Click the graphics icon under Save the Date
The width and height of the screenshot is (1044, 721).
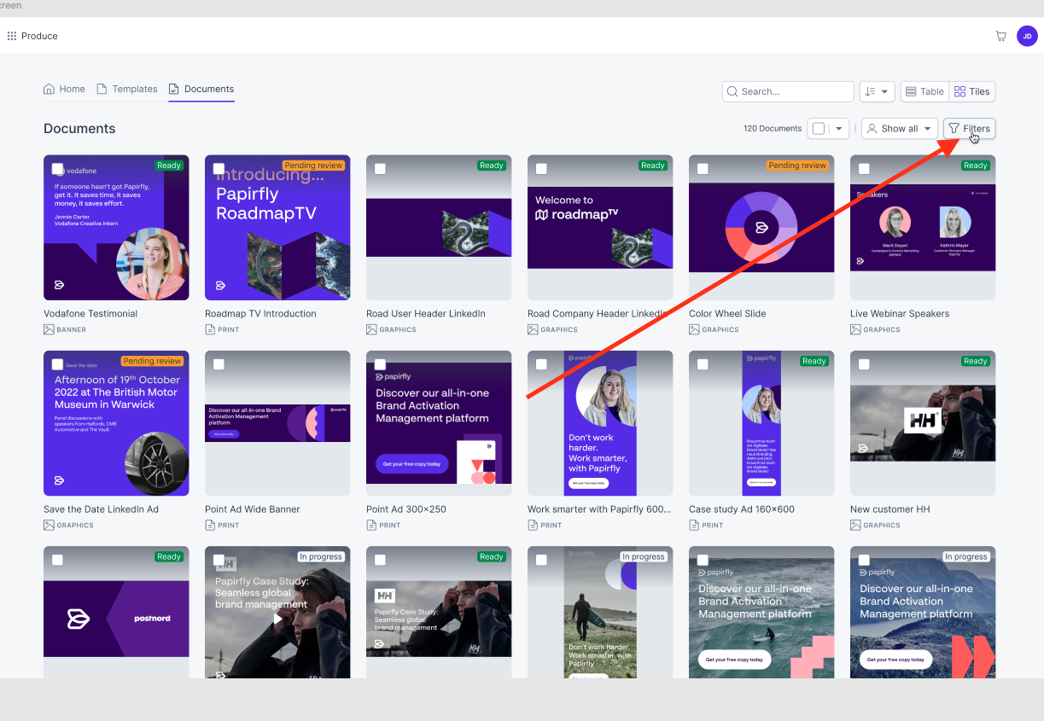point(49,525)
